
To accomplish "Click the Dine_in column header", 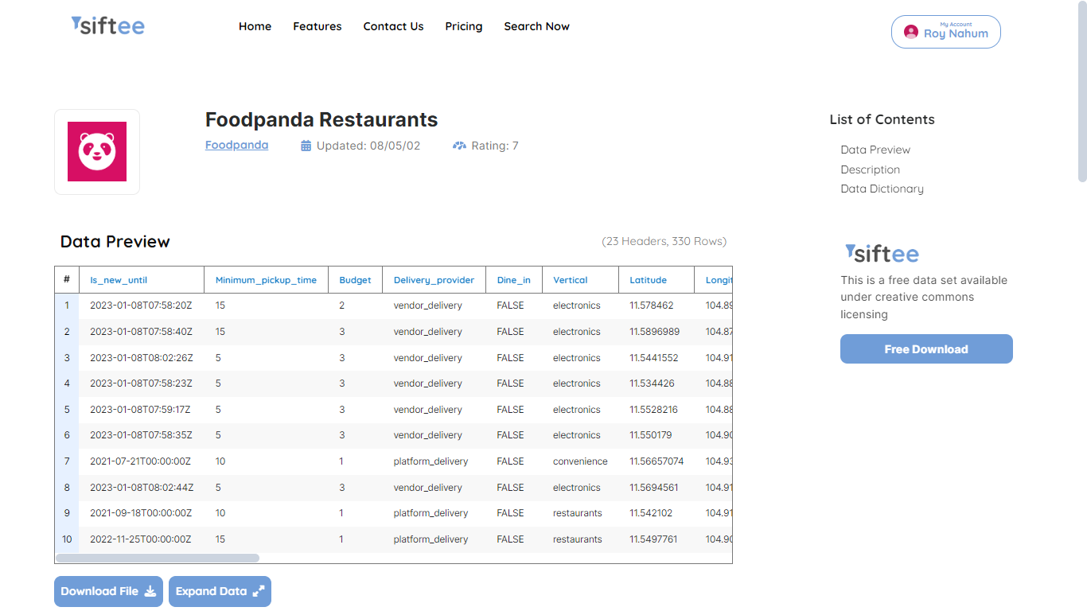I will [x=513, y=280].
